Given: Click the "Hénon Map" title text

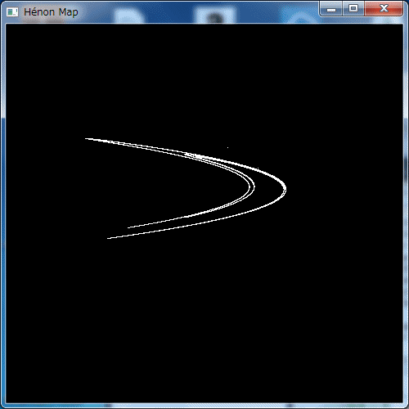Looking at the screenshot, I should point(51,12).
